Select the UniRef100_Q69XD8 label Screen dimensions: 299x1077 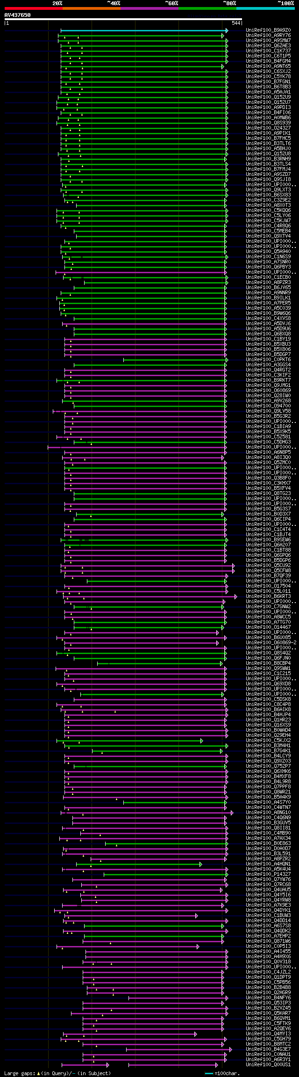coord(268,684)
